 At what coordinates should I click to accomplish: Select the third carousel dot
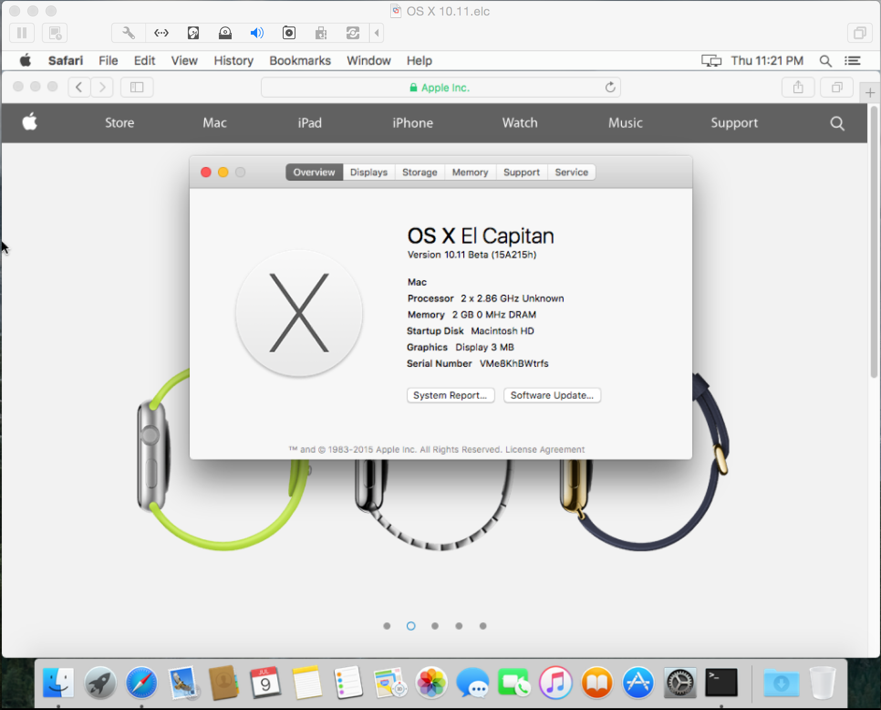click(x=435, y=626)
